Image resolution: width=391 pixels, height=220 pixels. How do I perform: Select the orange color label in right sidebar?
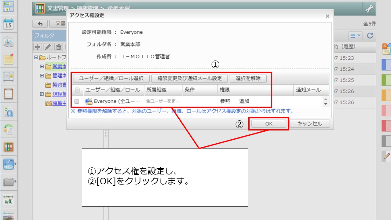pyautogui.click(x=387, y=95)
